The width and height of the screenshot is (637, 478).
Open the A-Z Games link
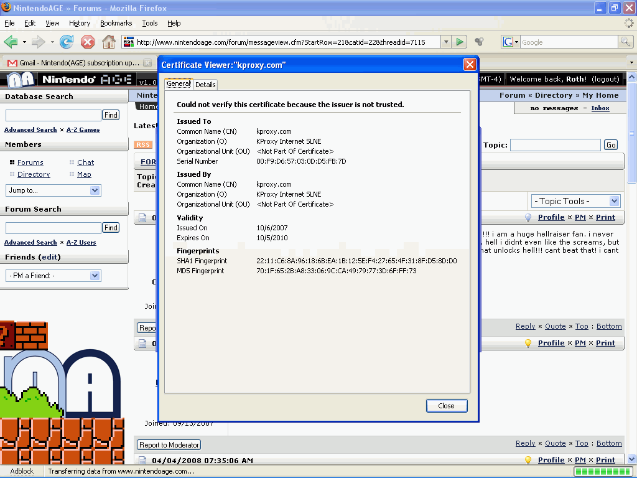pos(83,130)
